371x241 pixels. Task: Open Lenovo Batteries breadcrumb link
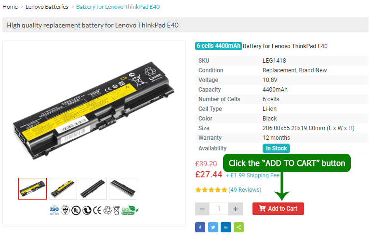(47, 7)
